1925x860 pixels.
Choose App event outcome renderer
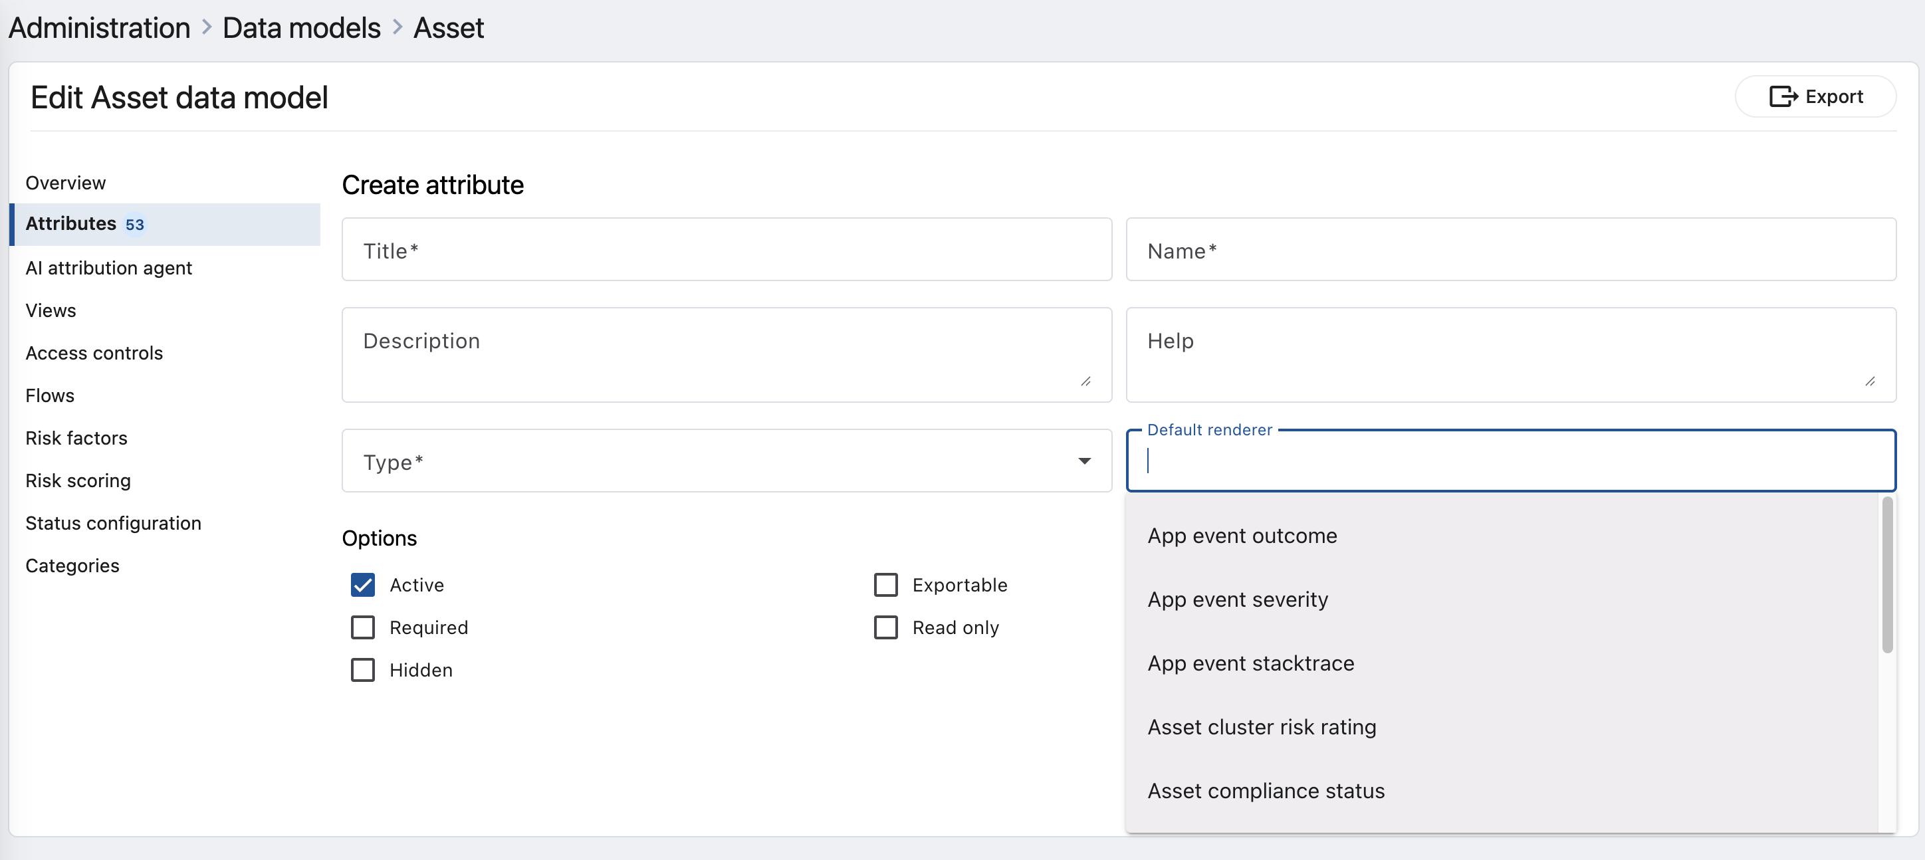[1502, 536]
